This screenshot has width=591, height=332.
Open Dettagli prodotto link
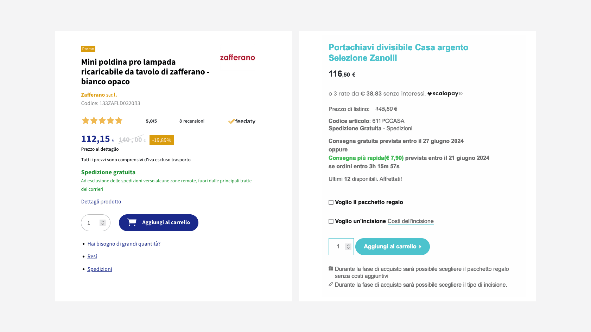tap(101, 202)
